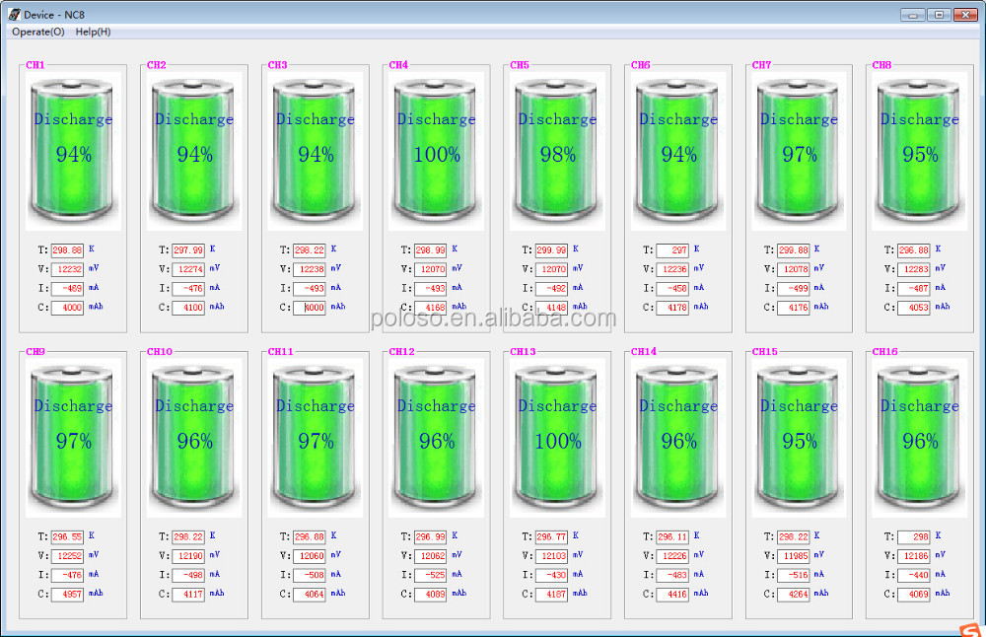Image resolution: width=986 pixels, height=637 pixels.
Task: Click the CH11 battery showing 97%
Action: tap(316, 438)
